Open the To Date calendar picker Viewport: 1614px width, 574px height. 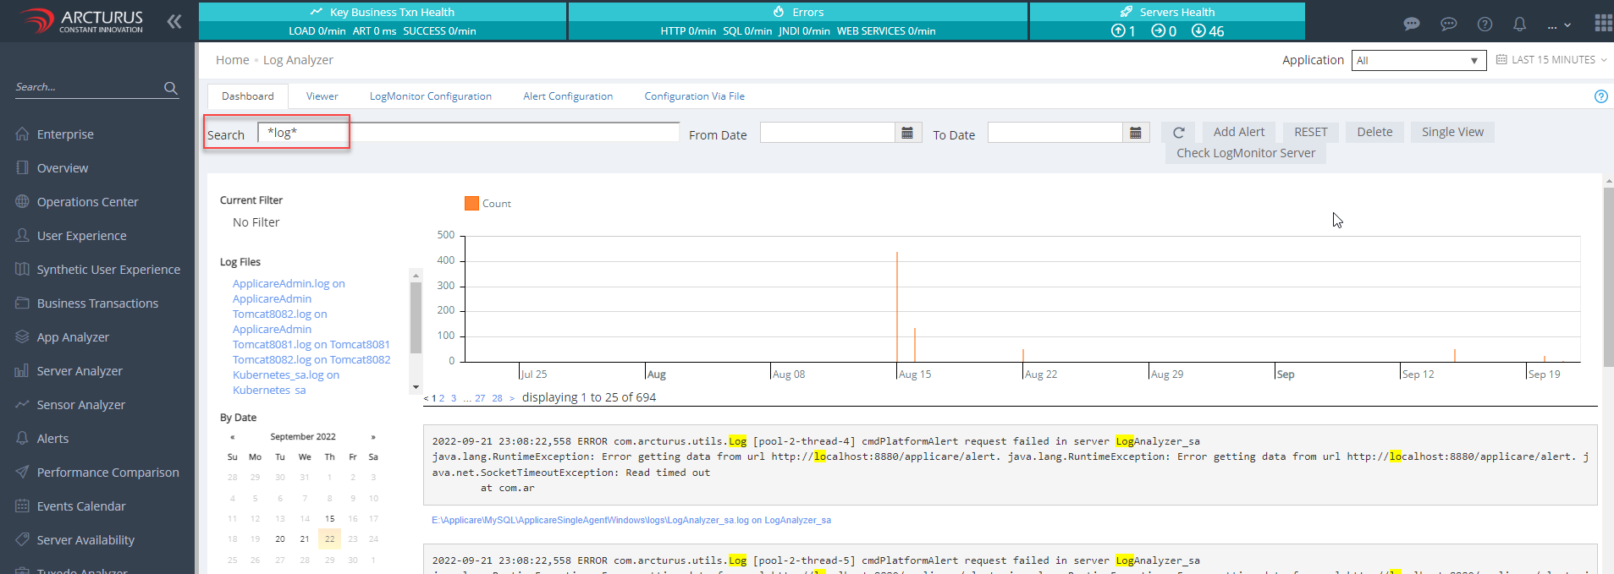pos(1135,133)
